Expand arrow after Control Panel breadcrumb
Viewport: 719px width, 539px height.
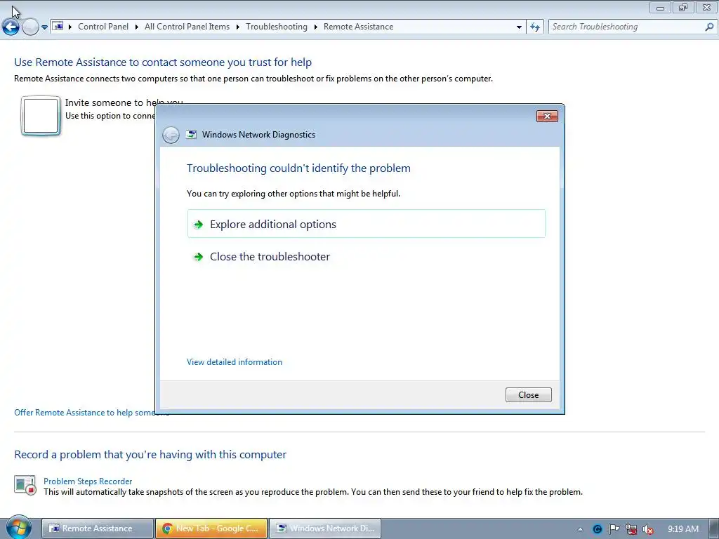click(x=137, y=27)
